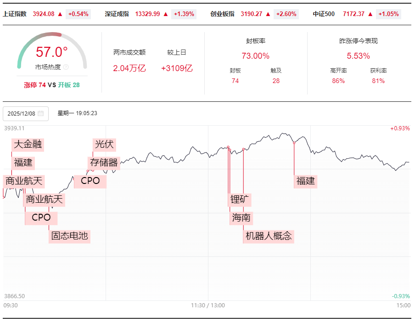Click the up arrow beside 中证500 value
This screenshot has height=322, width=415.
[x=370, y=14]
